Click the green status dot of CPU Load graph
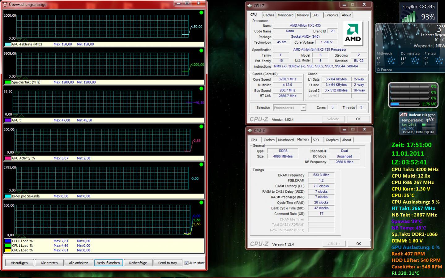This screenshot has width=445, height=278. [201, 203]
